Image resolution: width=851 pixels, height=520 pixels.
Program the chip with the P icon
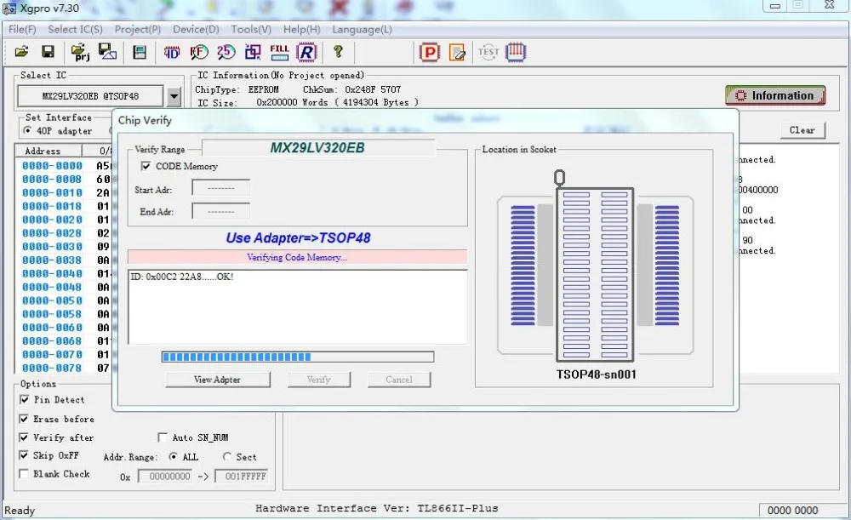[x=429, y=52]
